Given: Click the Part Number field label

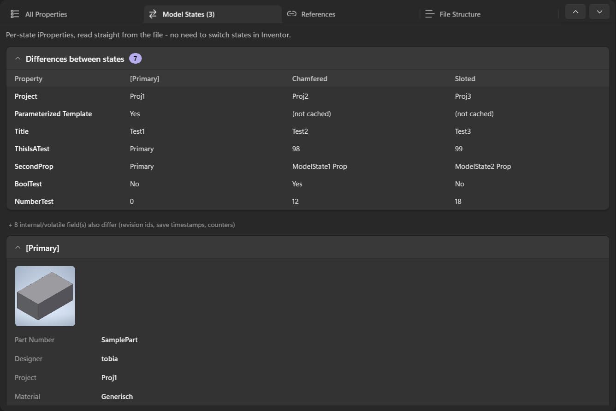Looking at the screenshot, I should pos(35,340).
